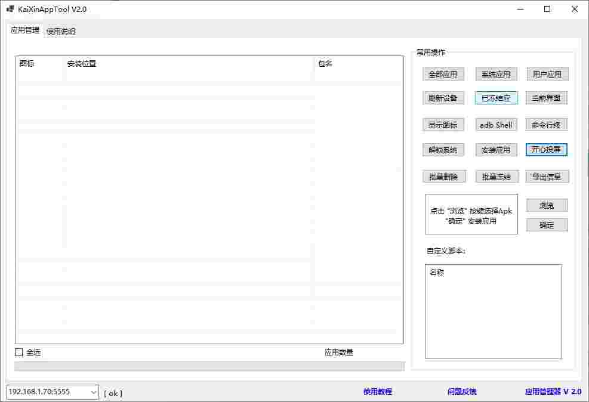Click 批量删除 batch delete

coord(444,177)
